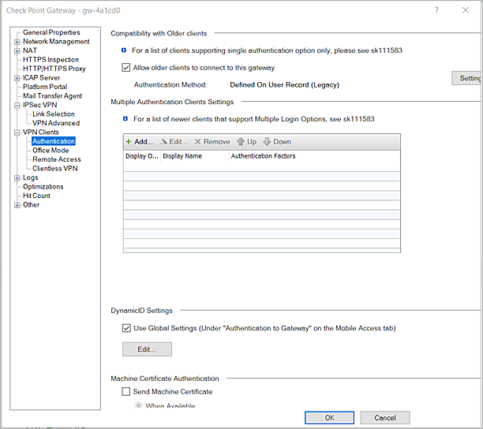The height and width of the screenshot is (429, 483).
Task: Click the DynamicID Edit... button
Action: pyautogui.click(x=147, y=349)
